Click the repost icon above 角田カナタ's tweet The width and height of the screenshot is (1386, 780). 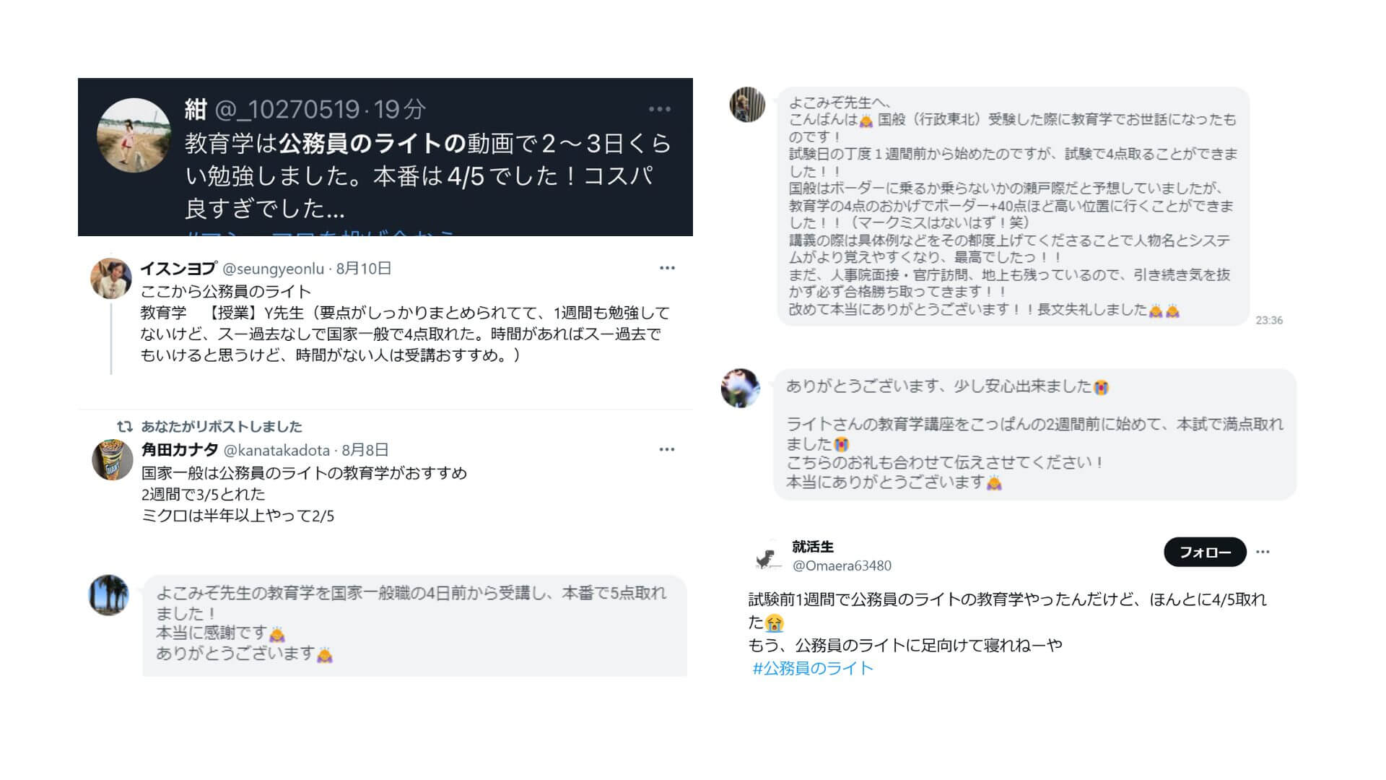click(125, 427)
